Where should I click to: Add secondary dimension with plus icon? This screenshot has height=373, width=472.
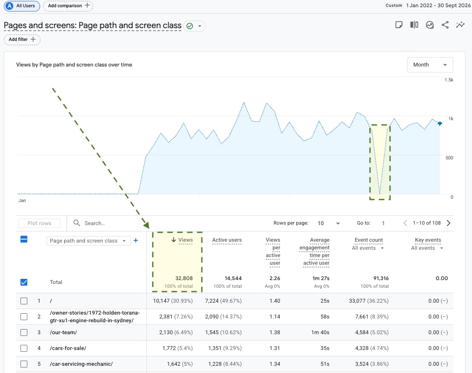click(136, 240)
